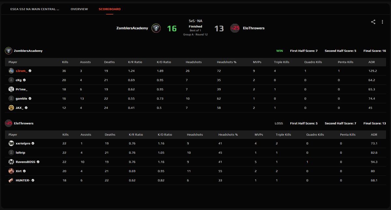Switch to the Overview tab
The width and height of the screenshot is (391, 210).
coord(79,9)
